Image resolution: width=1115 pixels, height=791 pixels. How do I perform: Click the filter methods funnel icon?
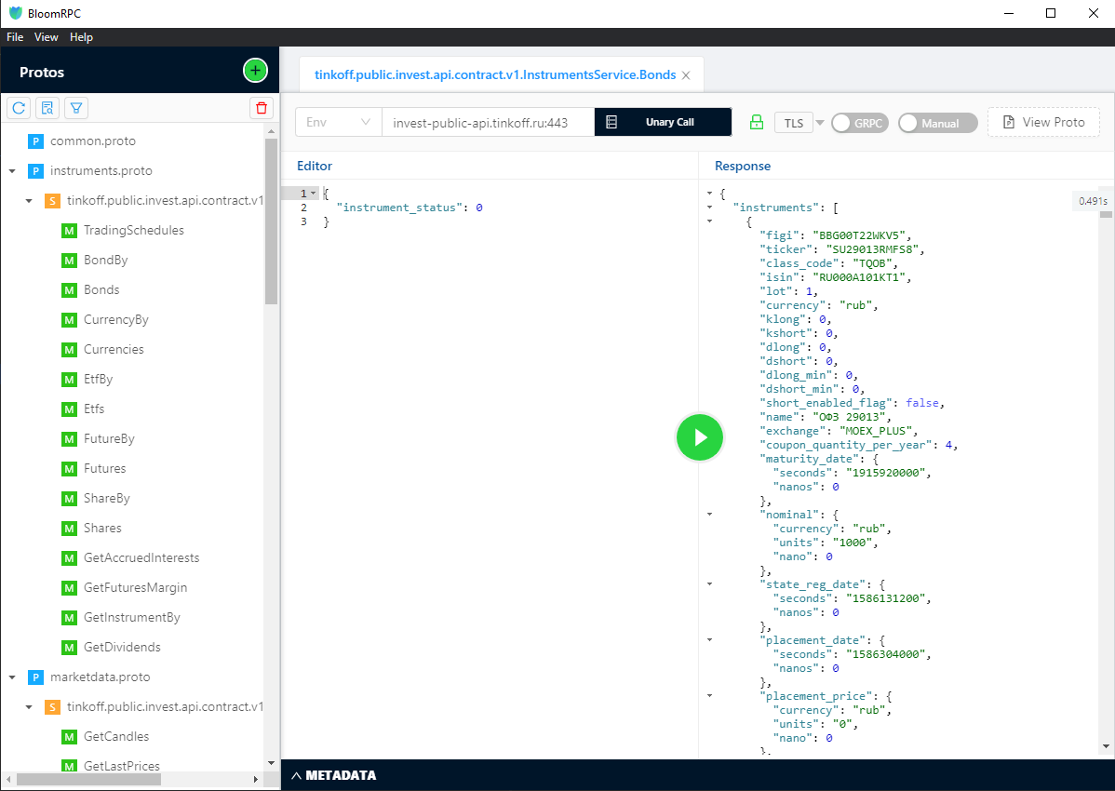[76, 108]
